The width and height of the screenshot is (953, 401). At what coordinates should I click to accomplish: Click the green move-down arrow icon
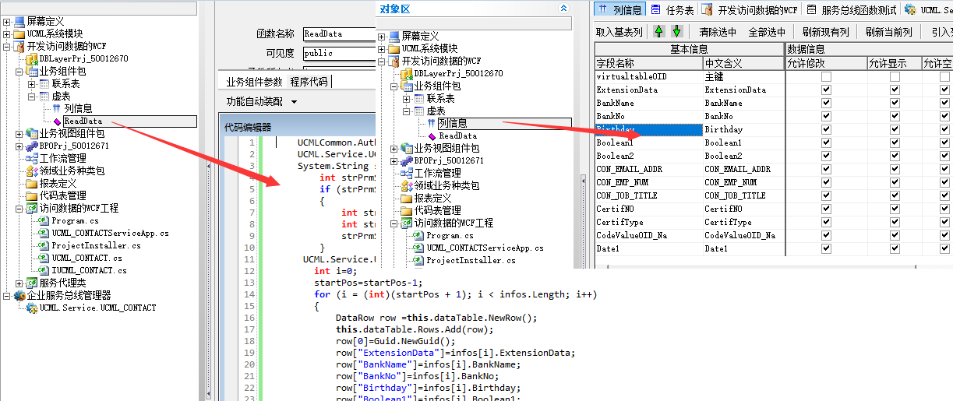(676, 32)
